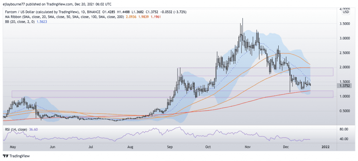Click the TradingView logo at bottom left

[16, 156]
